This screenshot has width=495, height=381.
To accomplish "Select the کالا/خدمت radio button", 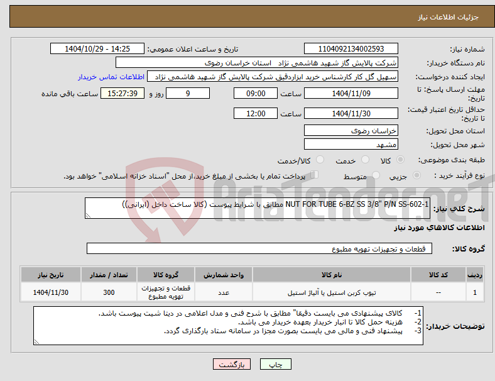I will [320, 160].
